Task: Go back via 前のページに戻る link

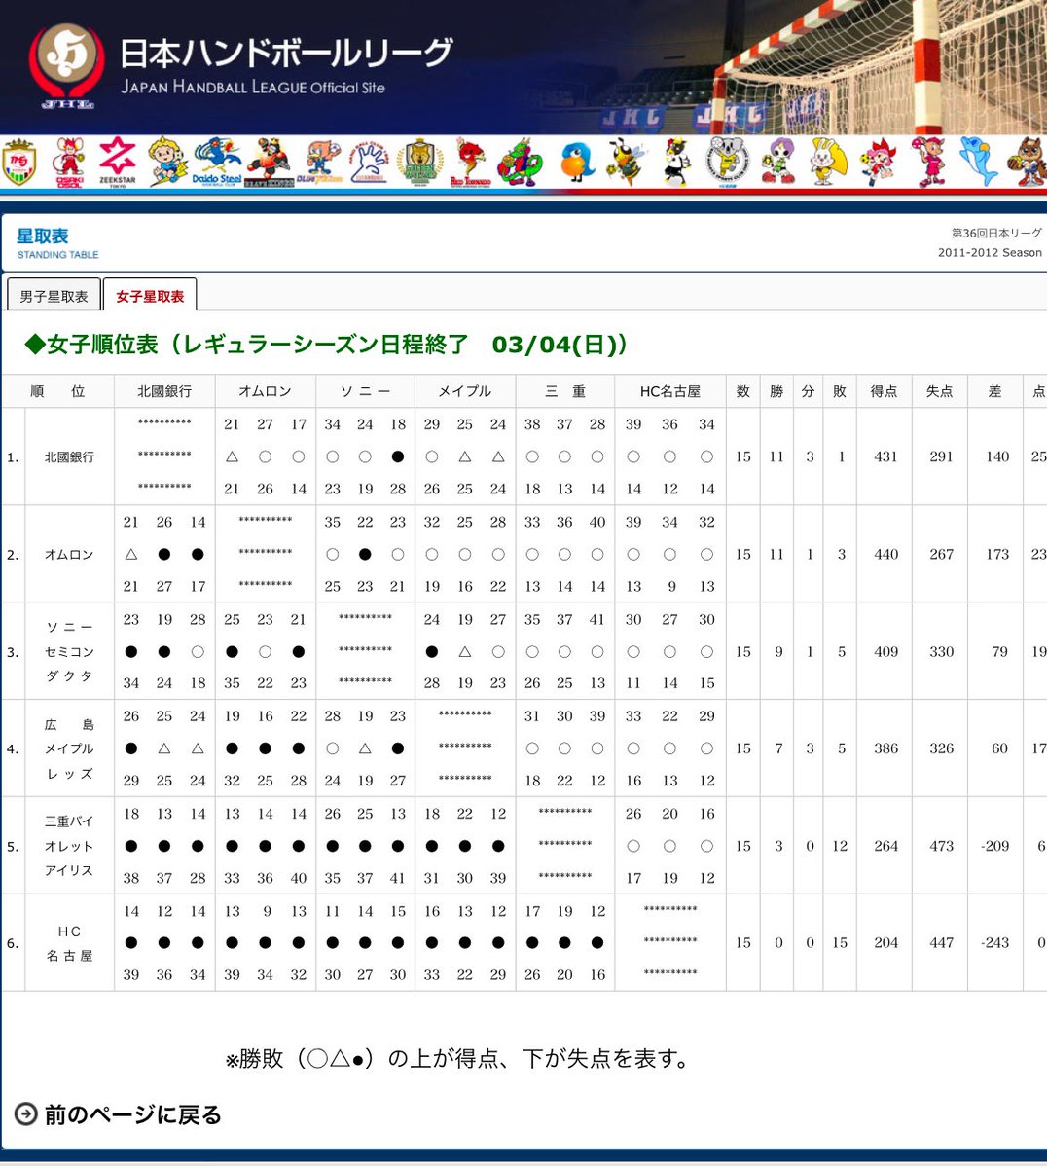Action: pyautogui.click(x=132, y=1114)
